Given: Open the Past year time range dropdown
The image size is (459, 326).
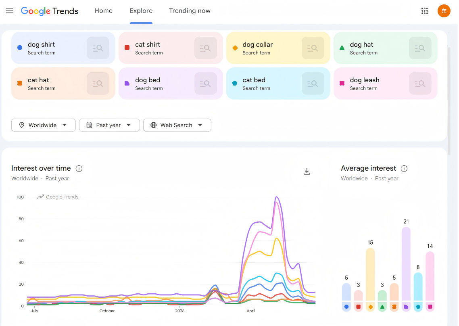Looking at the screenshot, I should tap(109, 125).
